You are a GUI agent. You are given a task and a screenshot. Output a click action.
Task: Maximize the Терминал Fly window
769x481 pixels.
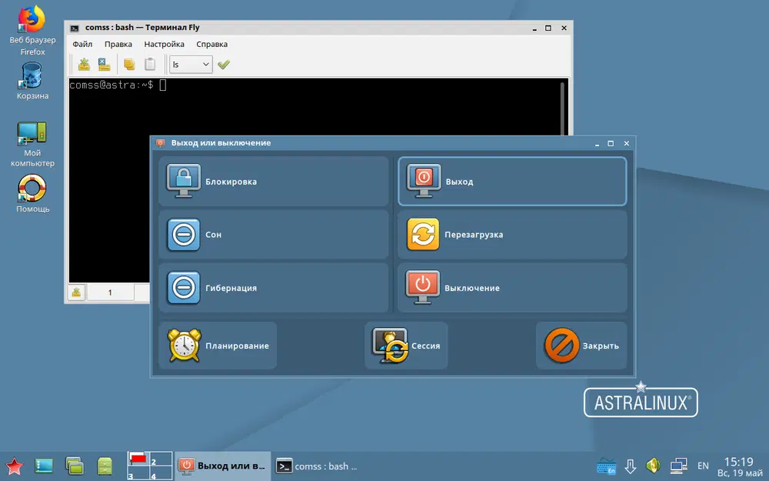pyautogui.click(x=548, y=28)
